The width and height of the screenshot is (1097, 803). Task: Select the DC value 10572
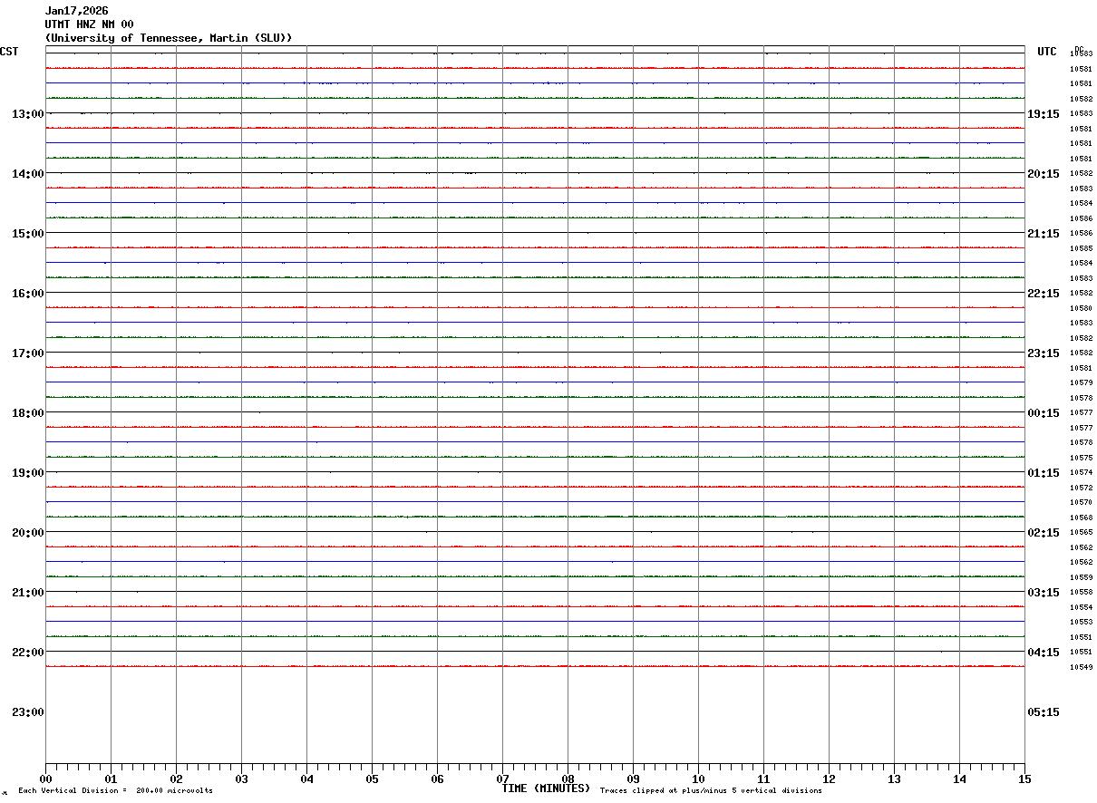click(1081, 488)
